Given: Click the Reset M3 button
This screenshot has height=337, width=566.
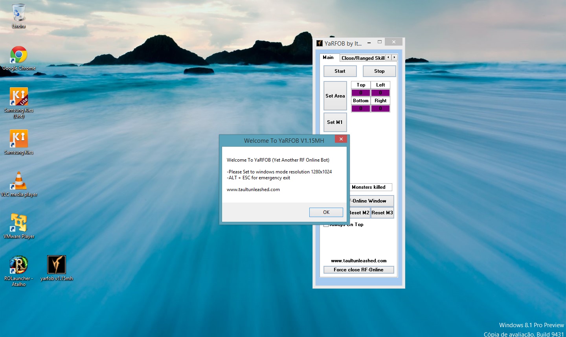Looking at the screenshot, I should [x=382, y=213].
